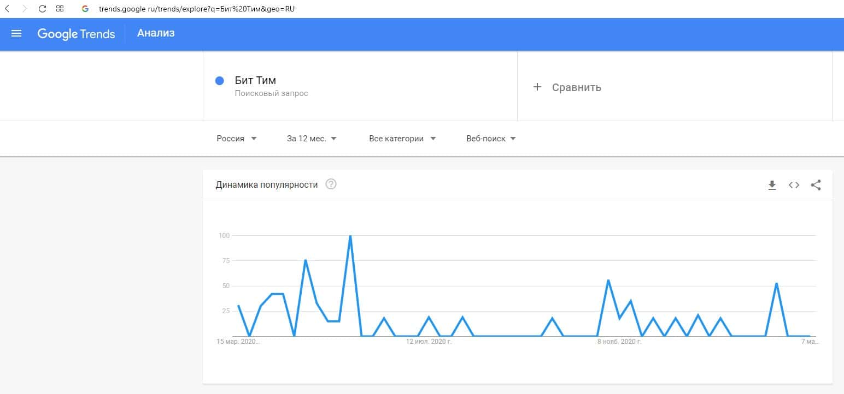This screenshot has height=394, width=844.
Task: Click the Сравнить compare button
Action: tap(576, 87)
